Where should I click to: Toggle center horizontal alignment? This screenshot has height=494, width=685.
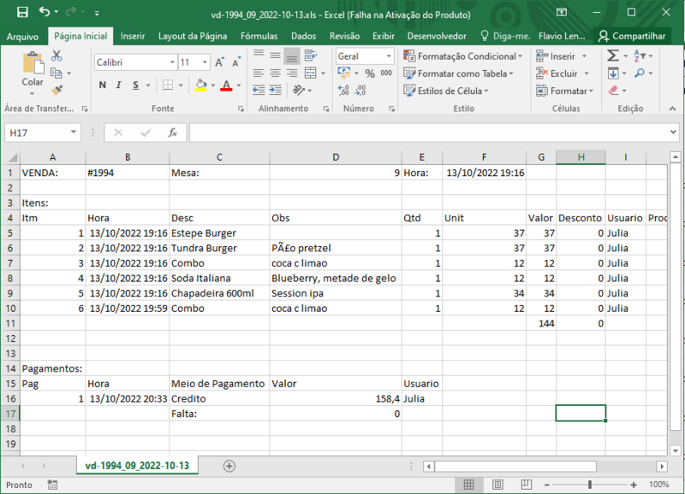click(x=275, y=74)
